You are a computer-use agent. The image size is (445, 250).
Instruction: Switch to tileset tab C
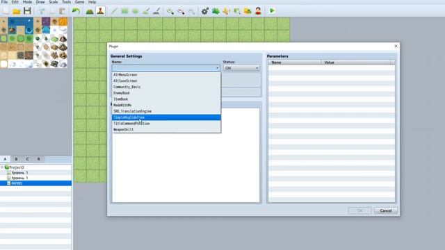point(28,159)
